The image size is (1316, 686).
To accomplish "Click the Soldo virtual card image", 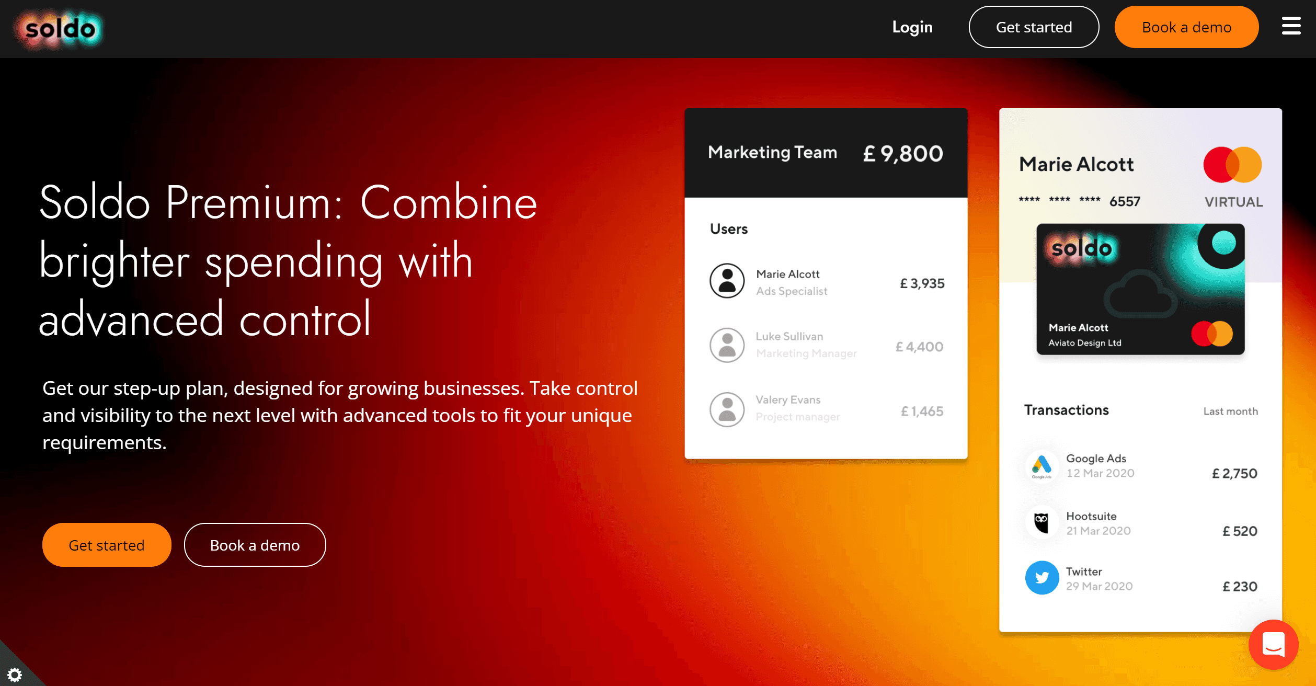I will (x=1140, y=289).
